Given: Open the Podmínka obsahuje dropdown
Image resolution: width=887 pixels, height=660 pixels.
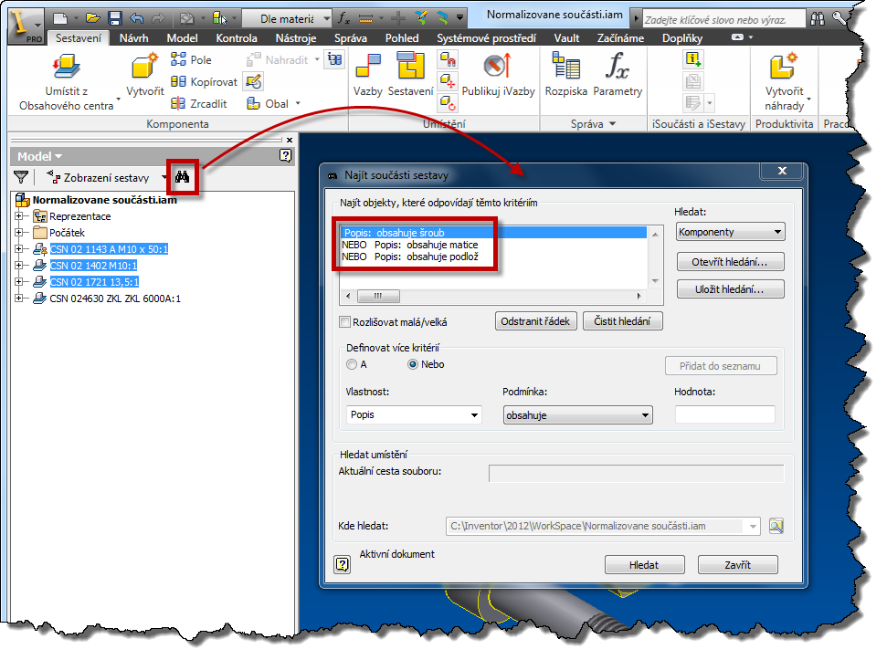Looking at the screenshot, I should [577, 414].
